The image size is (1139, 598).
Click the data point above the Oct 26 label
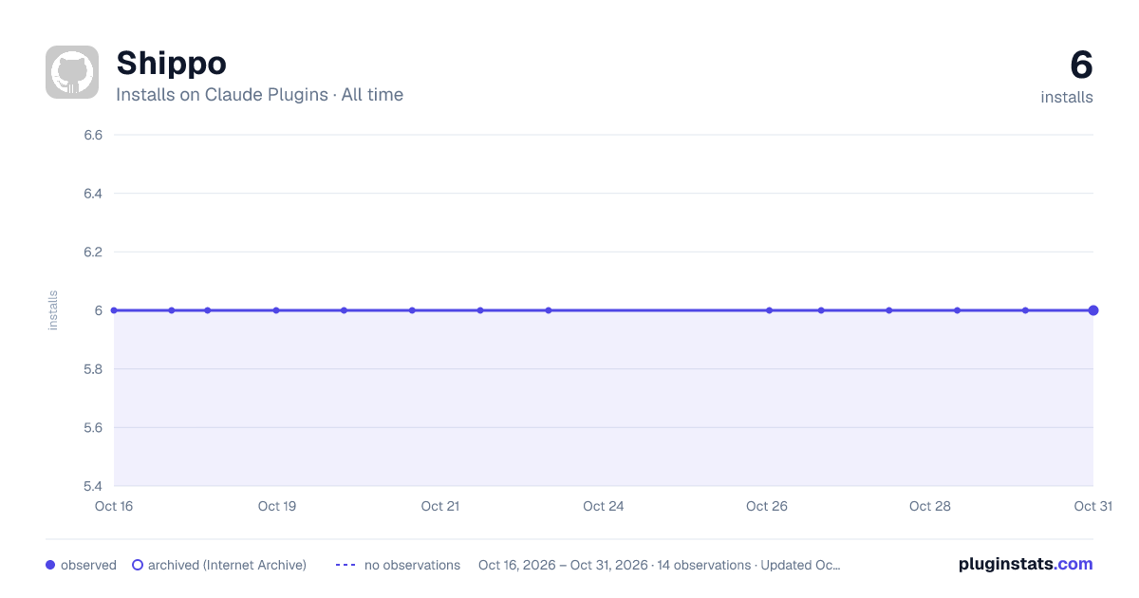tap(770, 310)
